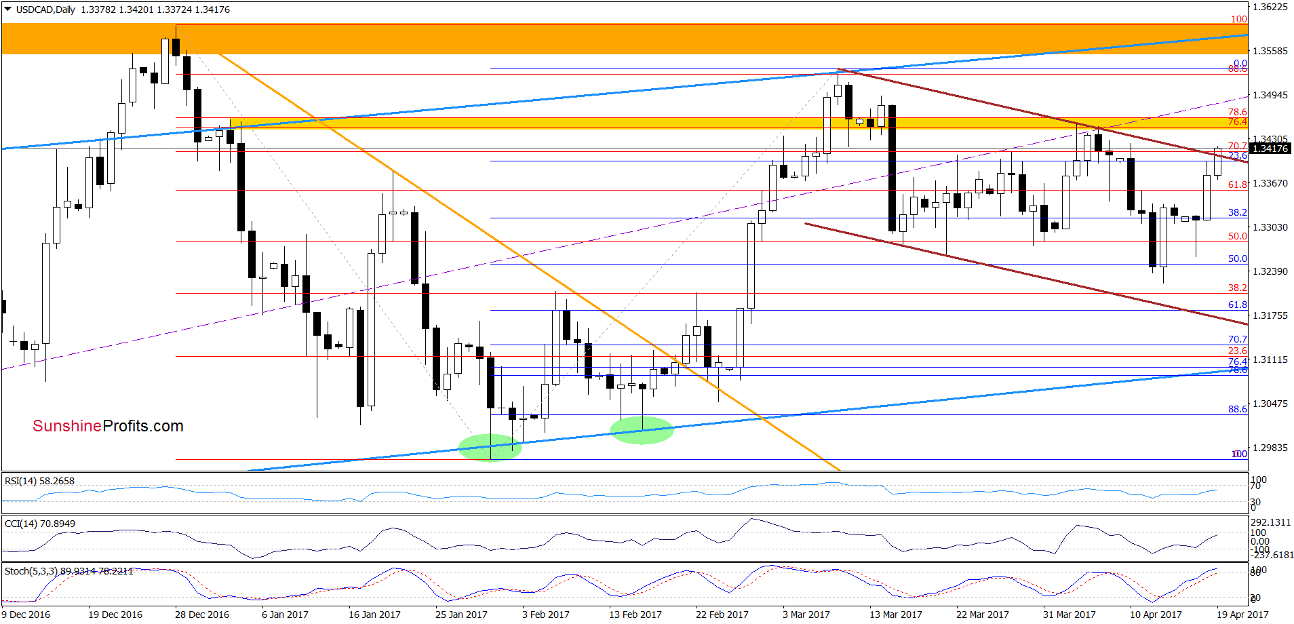
Task: Open the dropdown arrow beside USDCAD,Daily
Action: (7, 9)
